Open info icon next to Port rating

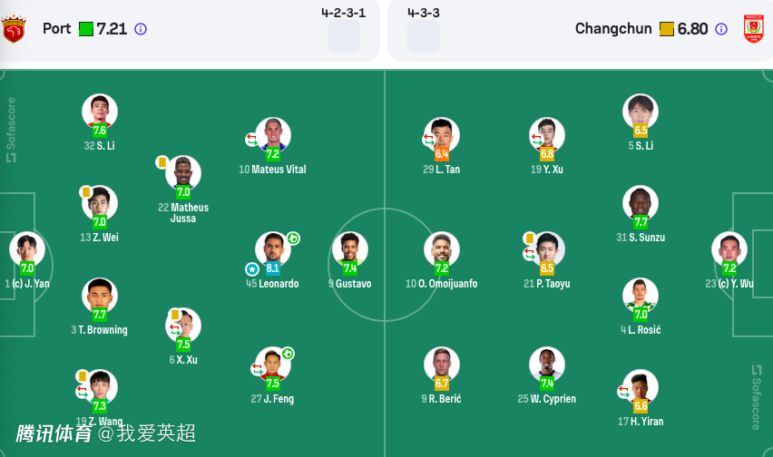[x=141, y=29]
